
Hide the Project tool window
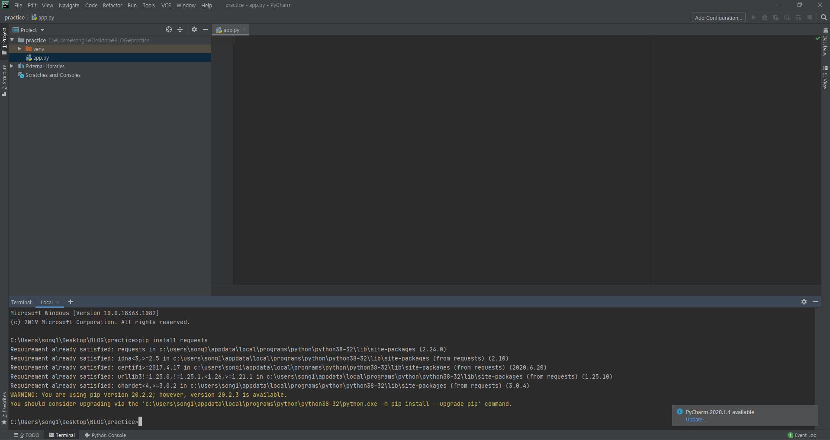pos(206,29)
